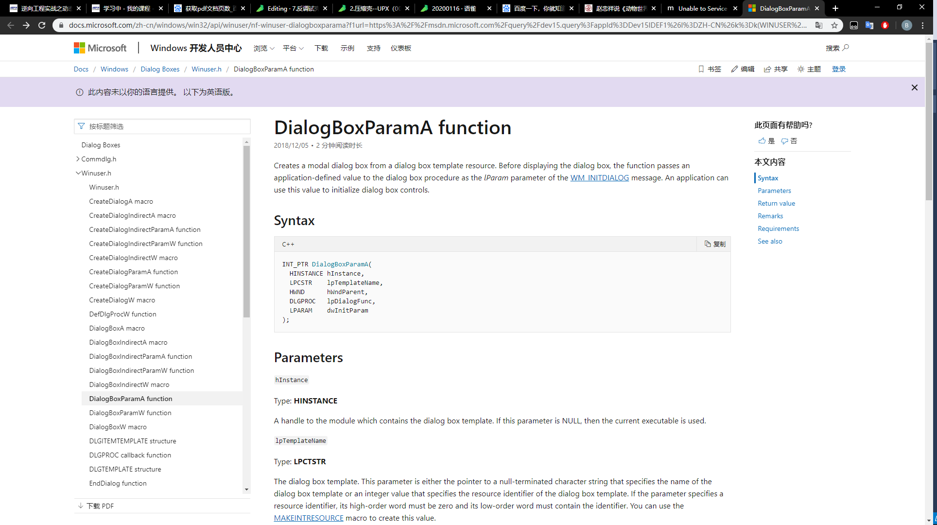
Task: Click the thumbs-down 否 feedback icon
Action: (784, 141)
